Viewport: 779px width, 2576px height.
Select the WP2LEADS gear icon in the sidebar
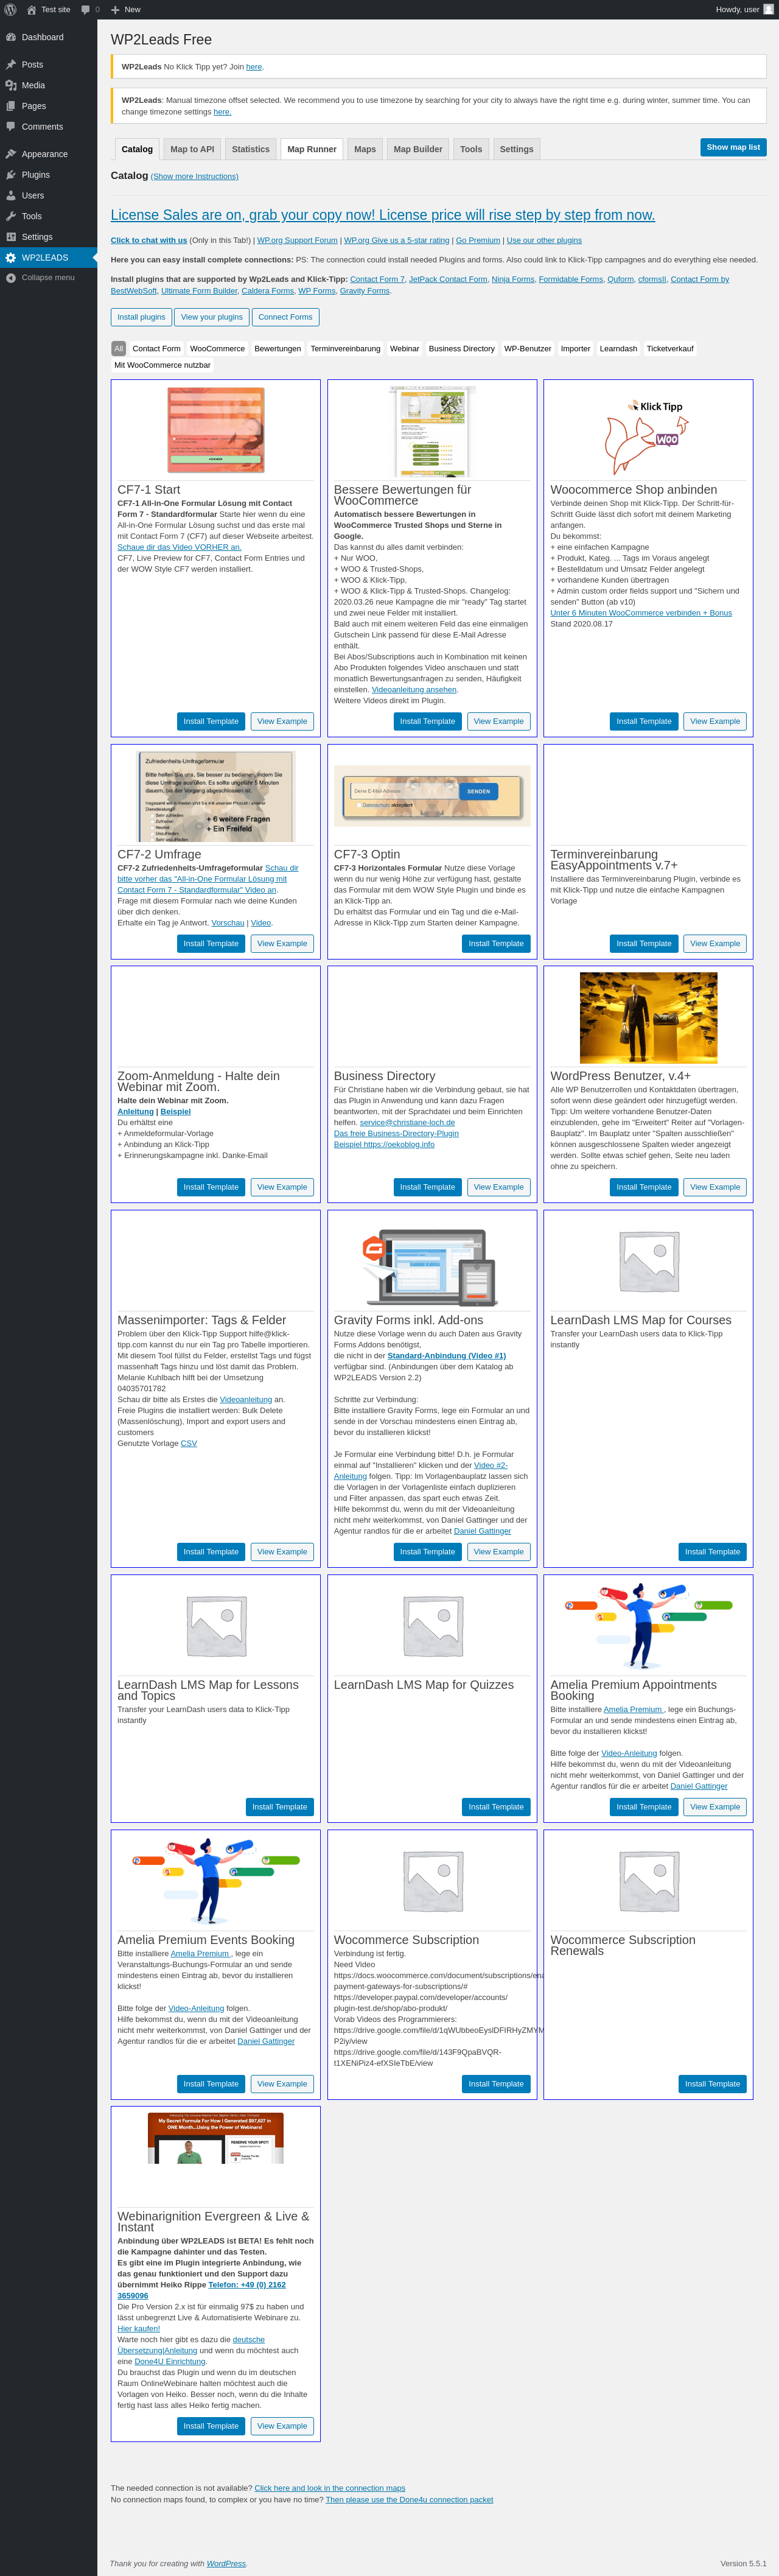tap(11, 258)
